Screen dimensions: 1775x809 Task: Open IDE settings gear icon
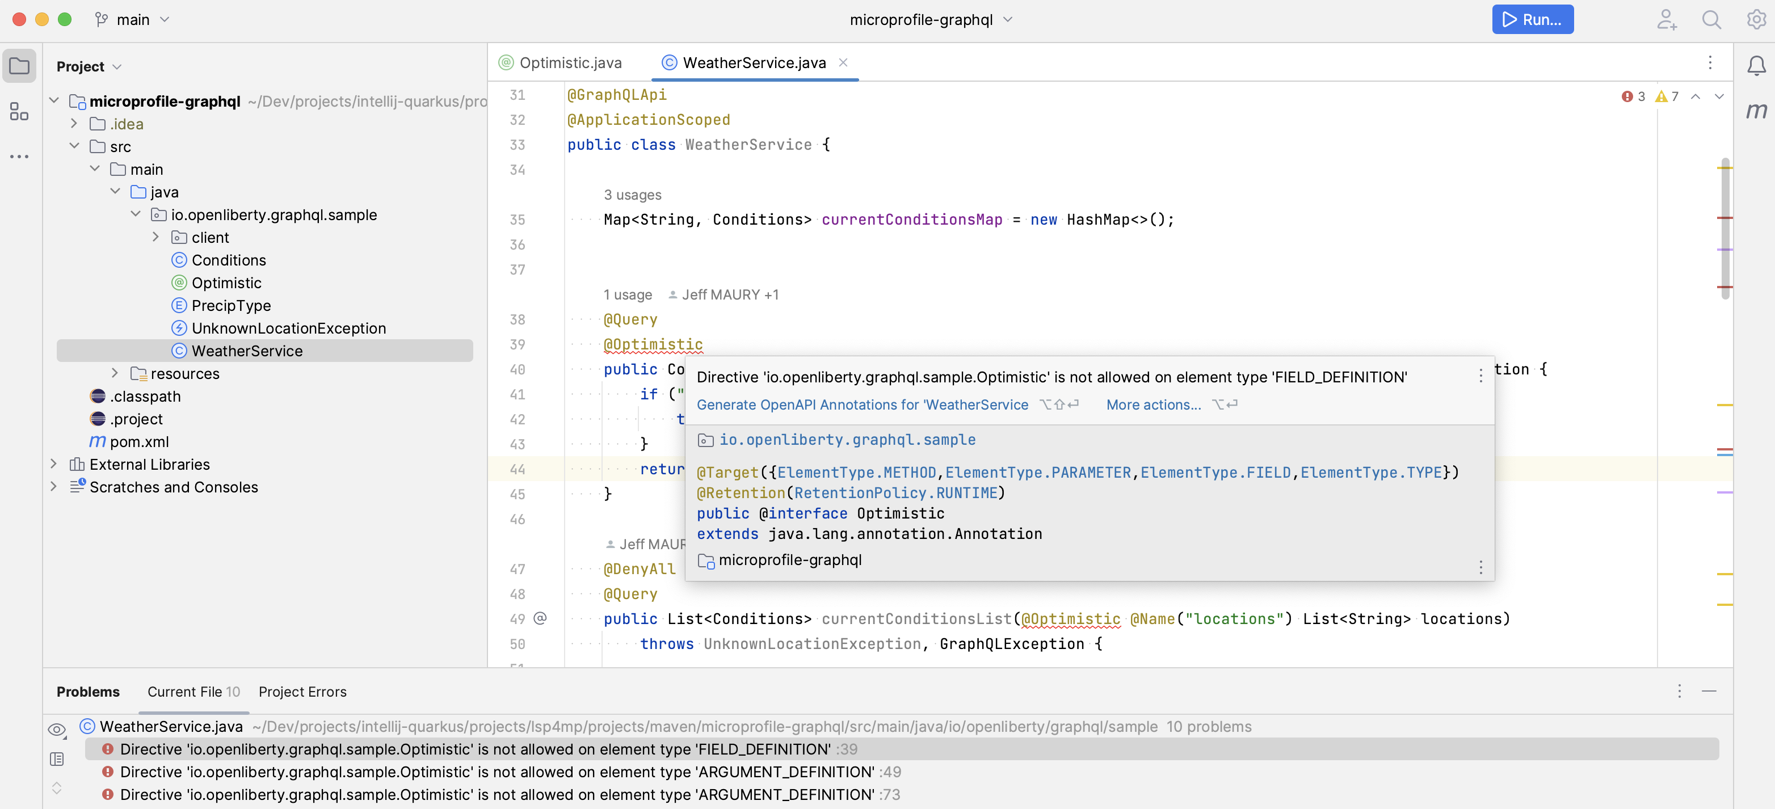pos(1756,19)
